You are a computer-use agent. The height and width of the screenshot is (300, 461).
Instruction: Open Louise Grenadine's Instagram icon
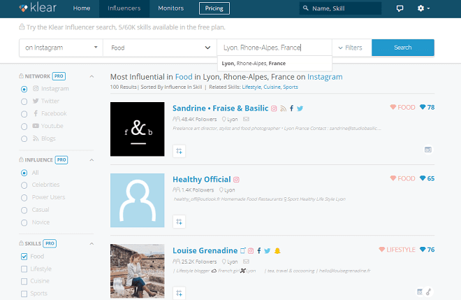251,251
